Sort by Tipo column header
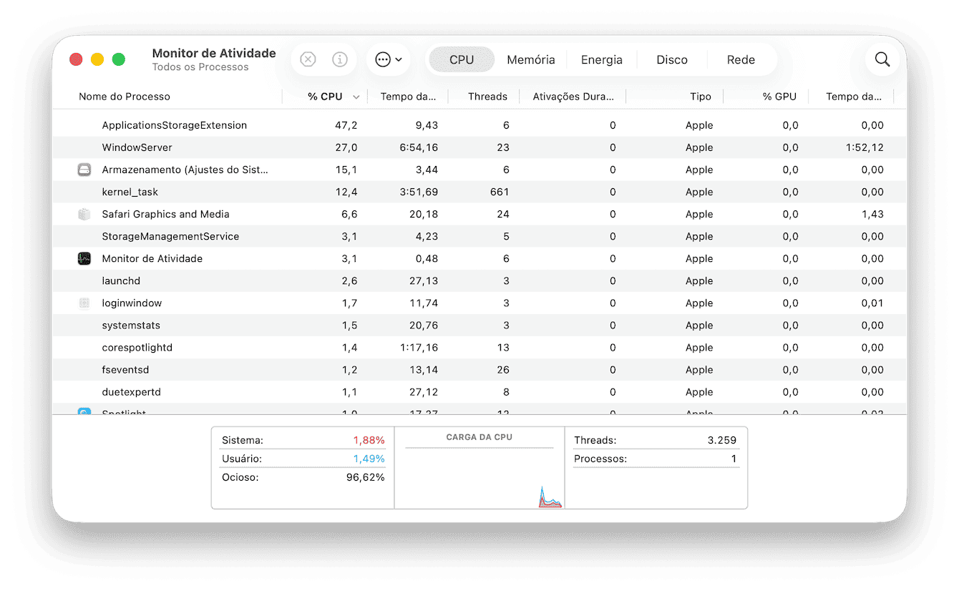 click(701, 97)
